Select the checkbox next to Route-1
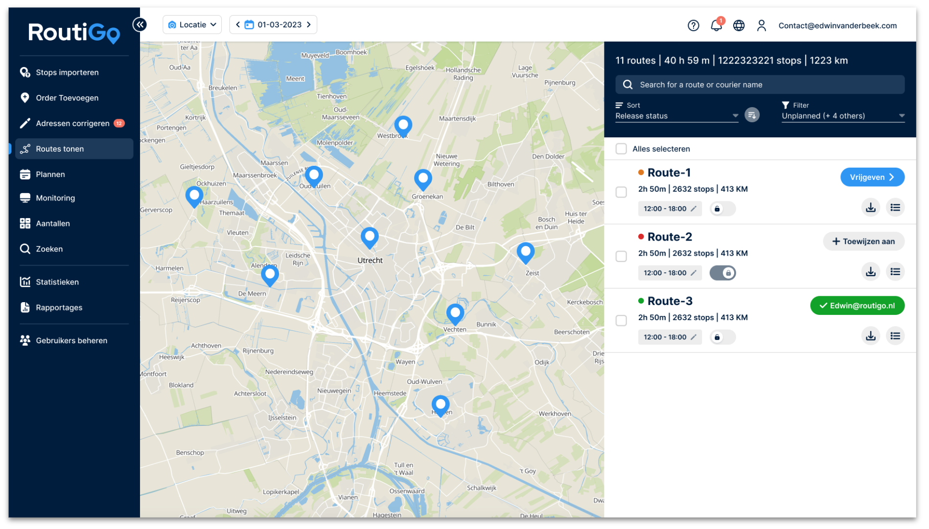The height and width of the screenshot is (529, 929). tap(621, 192)
